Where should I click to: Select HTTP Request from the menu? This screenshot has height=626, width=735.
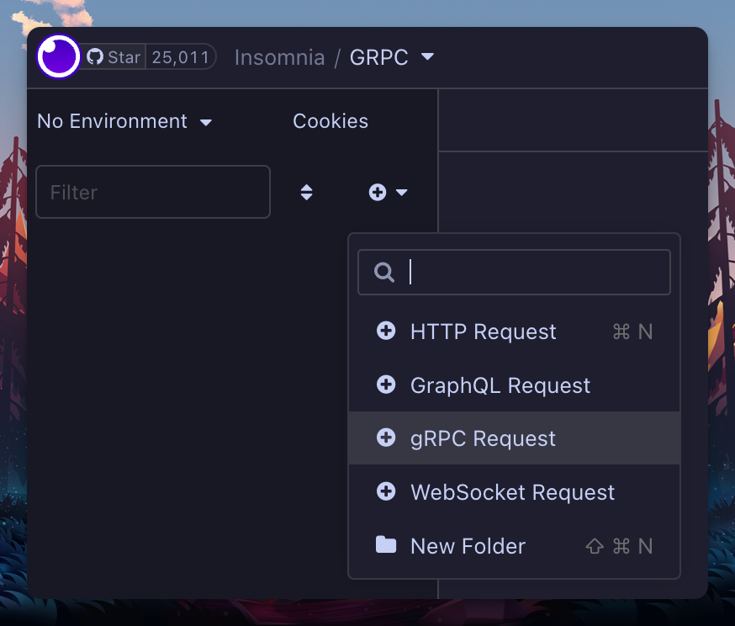click(x=483, y=331)
